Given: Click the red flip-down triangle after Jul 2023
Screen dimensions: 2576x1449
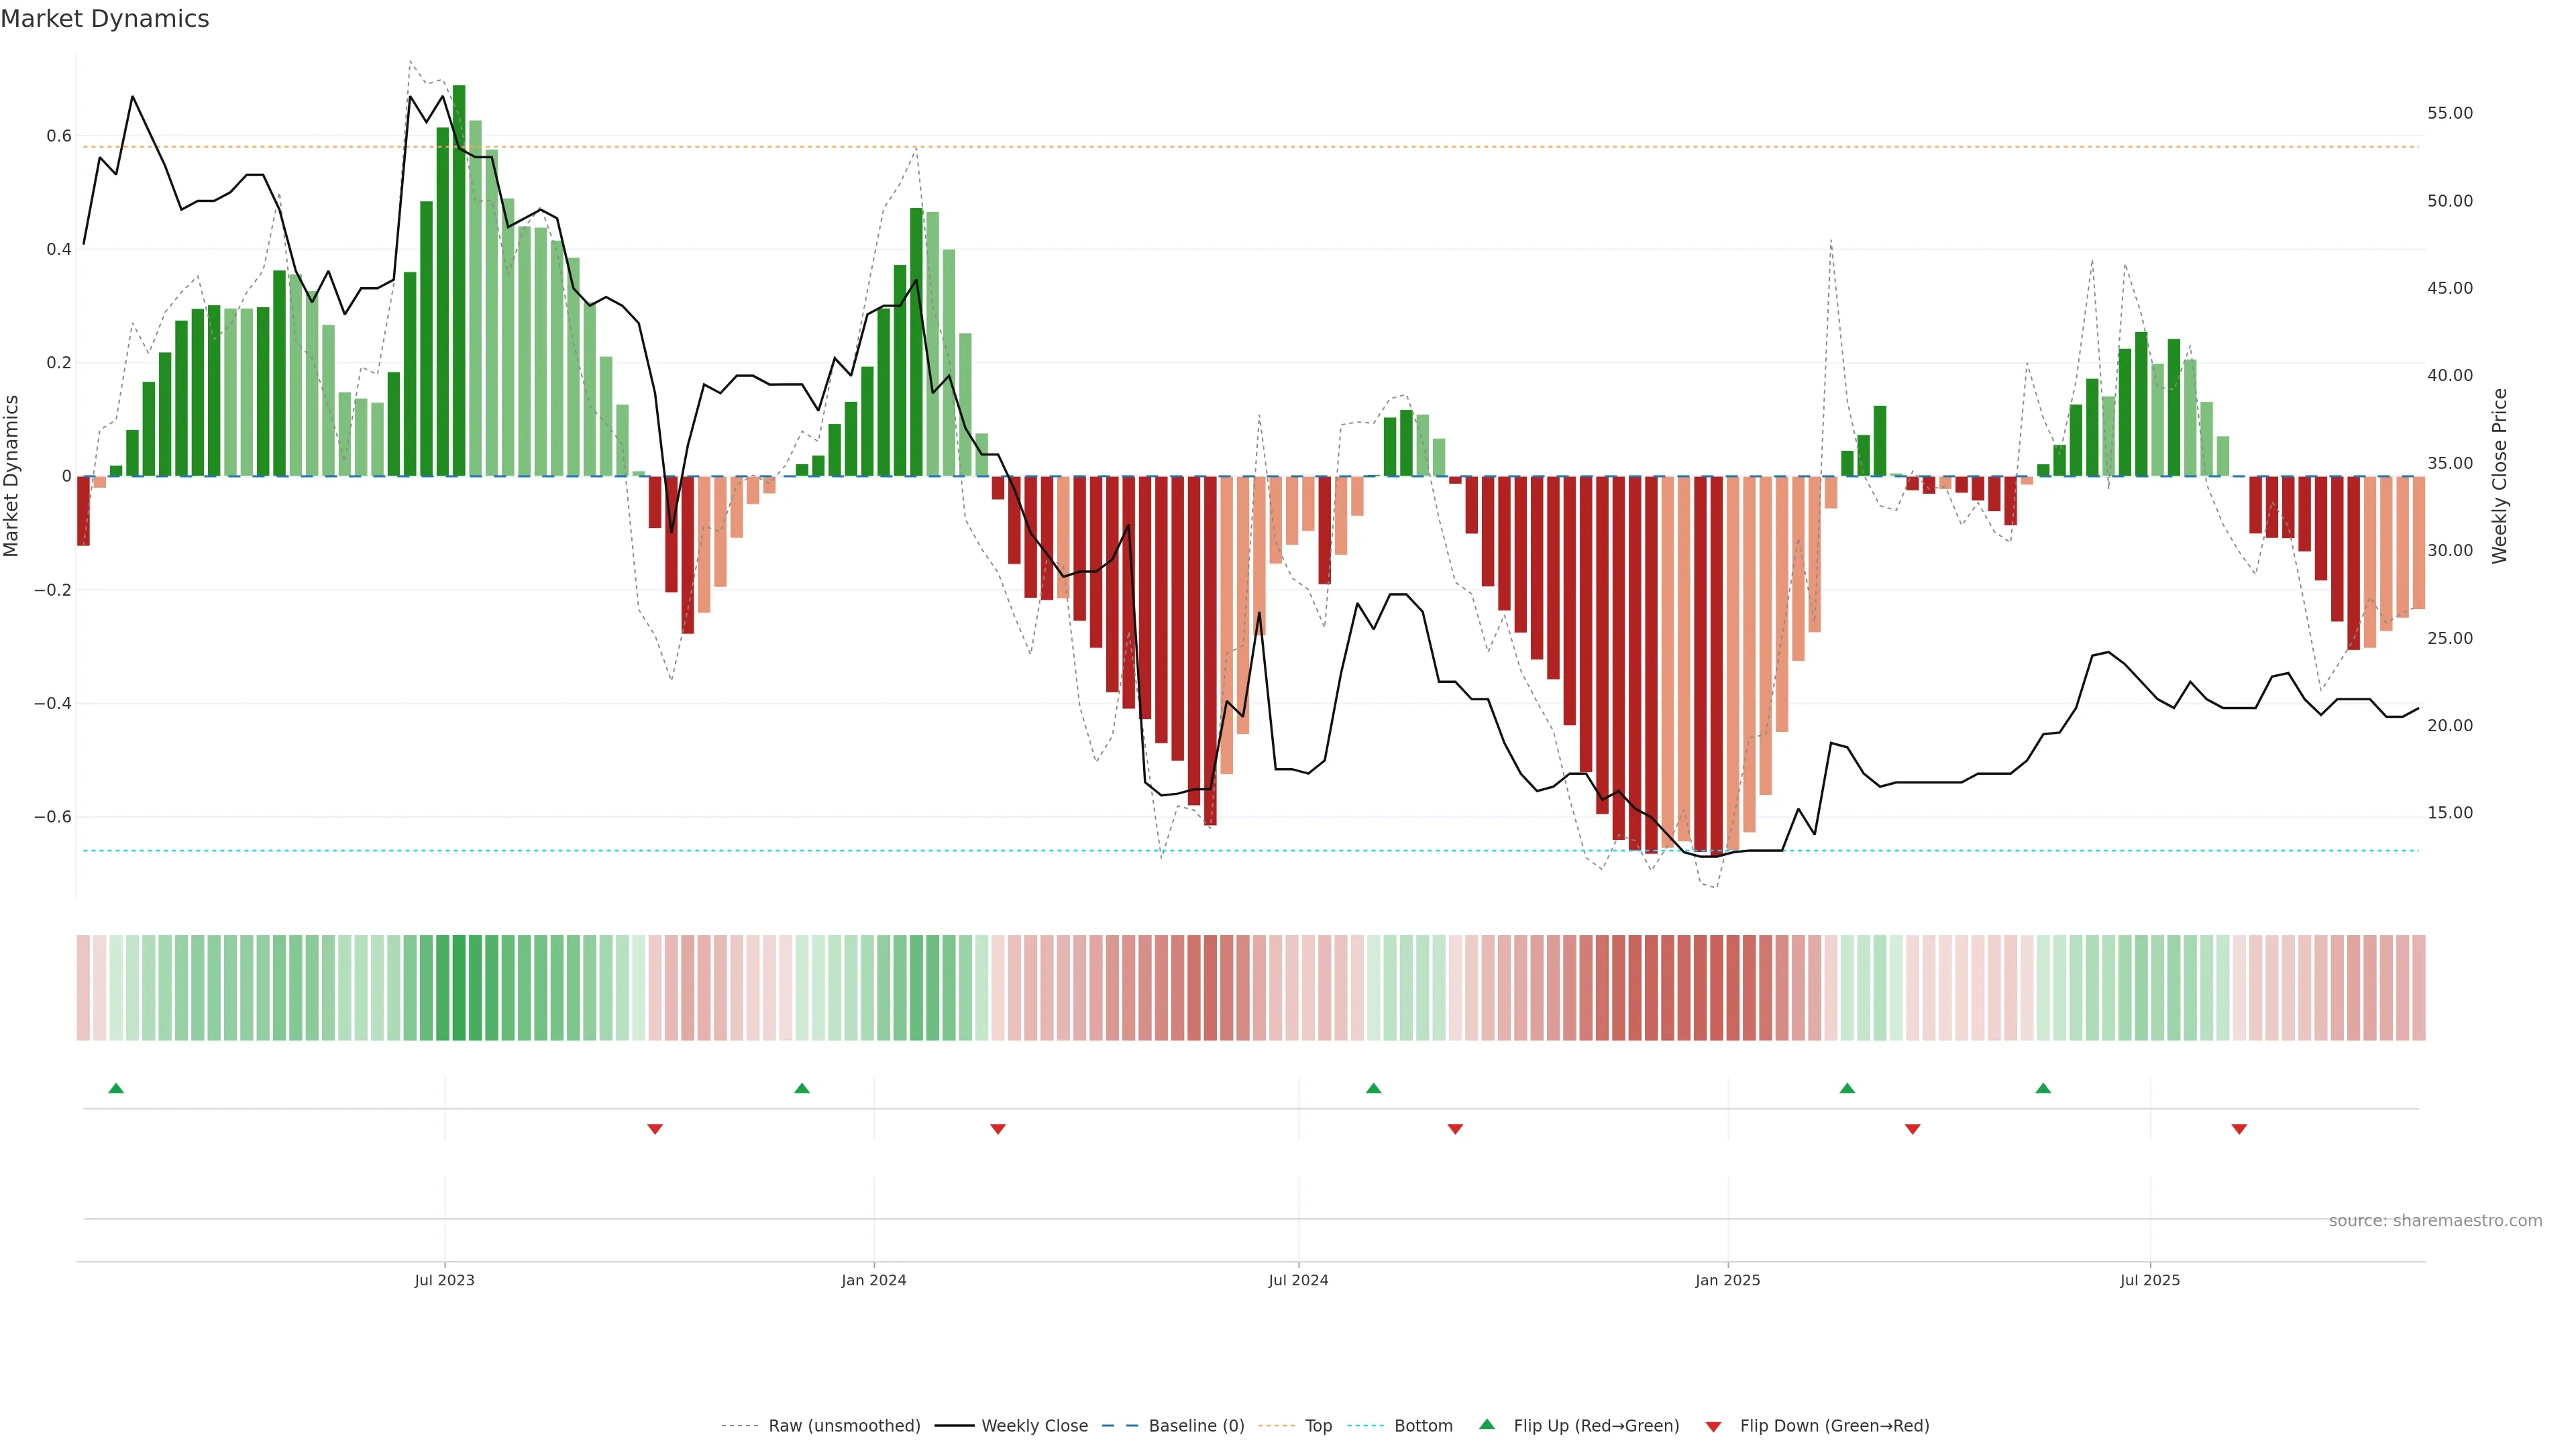Looking at the screenshot, I should coord(655,1129).
